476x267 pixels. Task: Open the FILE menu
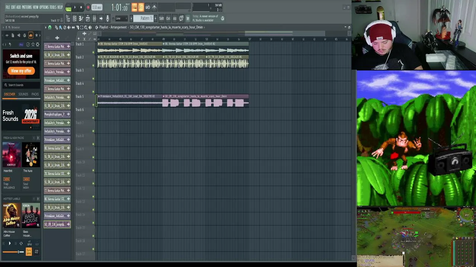click(x=8, y=7)
